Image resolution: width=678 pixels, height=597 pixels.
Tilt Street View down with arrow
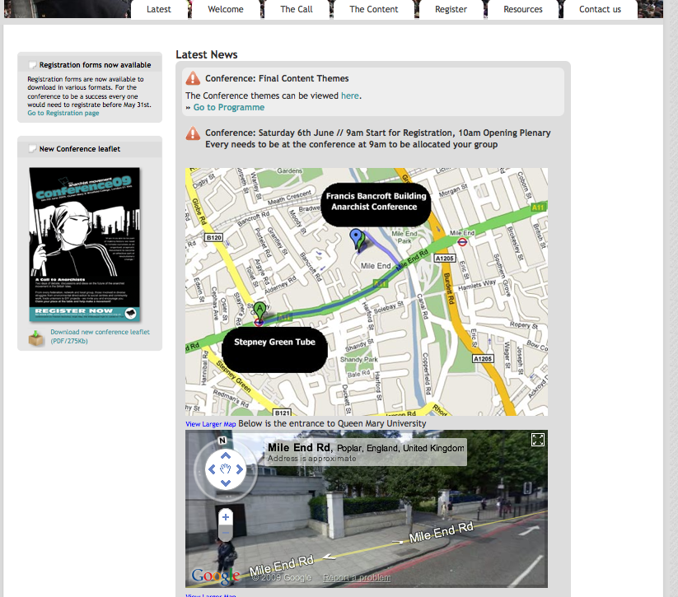[x=225, y=483]
